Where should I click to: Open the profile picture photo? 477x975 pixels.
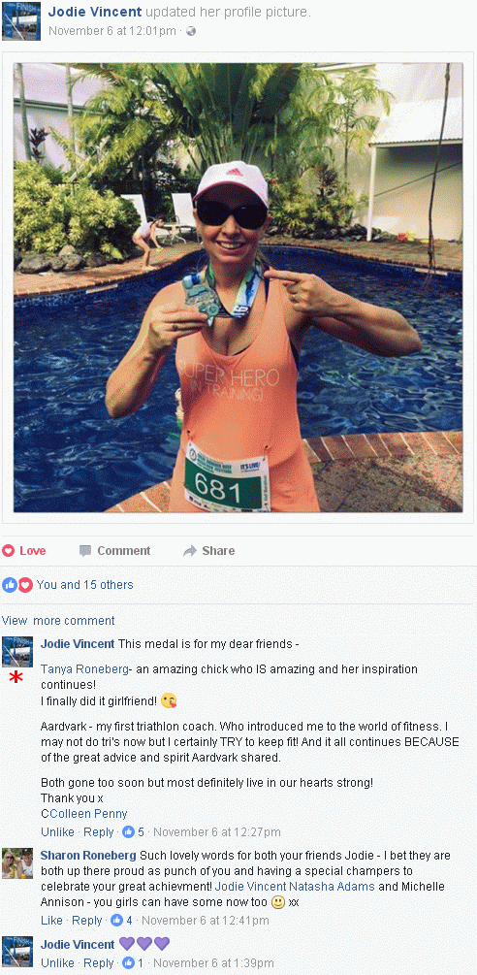(238, 287)
